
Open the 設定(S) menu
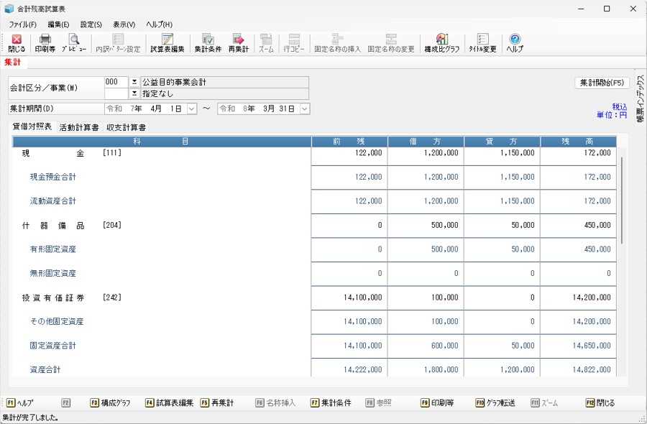click(x=91, y=24)
